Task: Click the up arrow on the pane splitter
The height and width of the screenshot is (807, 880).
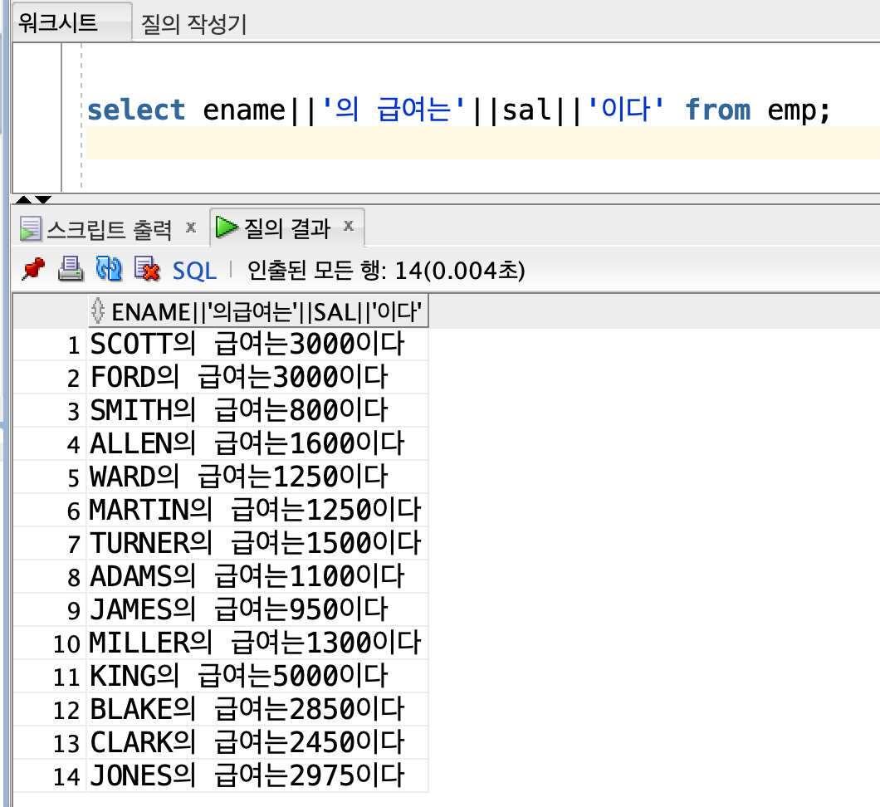Action: pos(23,199)
